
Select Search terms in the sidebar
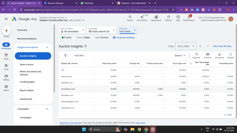(x=26, y=65)
